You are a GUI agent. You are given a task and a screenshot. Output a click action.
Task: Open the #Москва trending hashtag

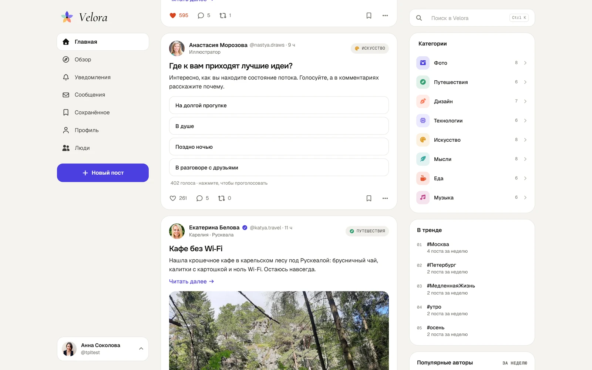pyautogui.click(x=438, y=244)
